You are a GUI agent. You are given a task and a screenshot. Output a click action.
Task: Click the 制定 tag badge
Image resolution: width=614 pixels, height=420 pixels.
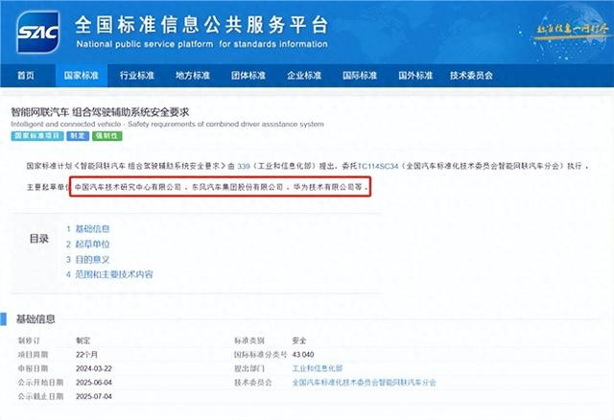78,136
